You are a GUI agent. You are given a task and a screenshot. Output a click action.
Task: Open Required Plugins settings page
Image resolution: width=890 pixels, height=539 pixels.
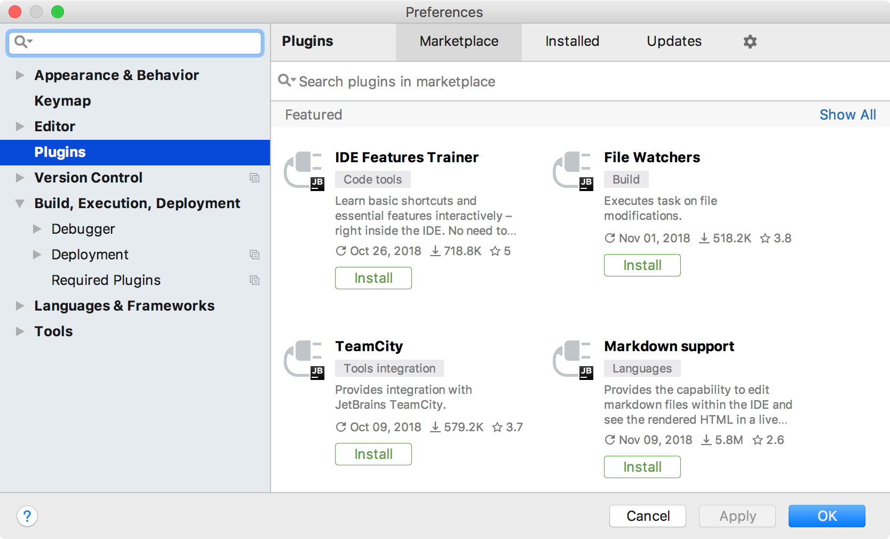pos(135,280)
